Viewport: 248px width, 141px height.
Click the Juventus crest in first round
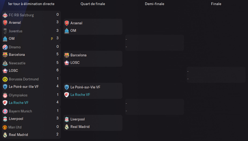5,31
